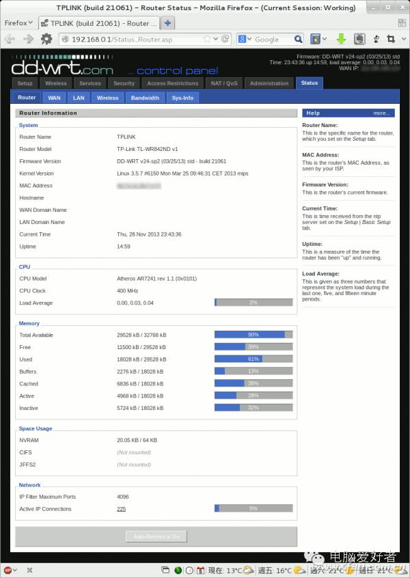This screenshot has height=578, width=410.
Task: Select the TPLINK Router Status browser tab
Action: click(x=100, y=23)
